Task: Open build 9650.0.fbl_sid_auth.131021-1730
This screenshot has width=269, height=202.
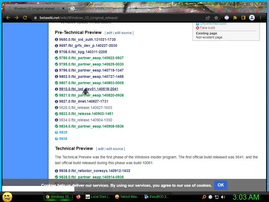Action: tap(87, 39)
